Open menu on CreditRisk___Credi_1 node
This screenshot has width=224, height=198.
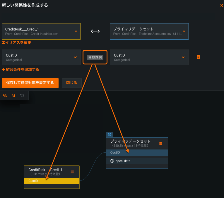click(72, 172)
